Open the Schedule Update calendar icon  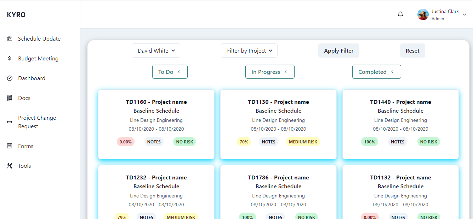(10, 39)
